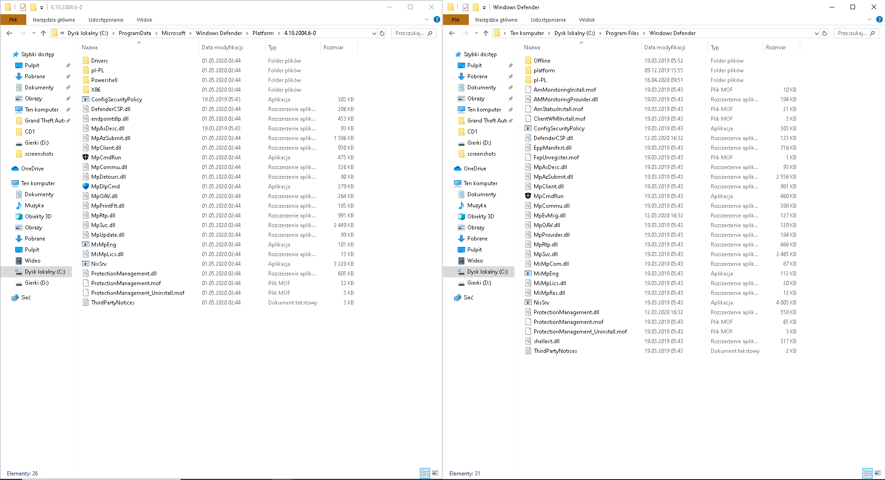885x480 pixels.
Task: Open quick access toolbar dropdown in left title bar
Action: click(41, 7)
